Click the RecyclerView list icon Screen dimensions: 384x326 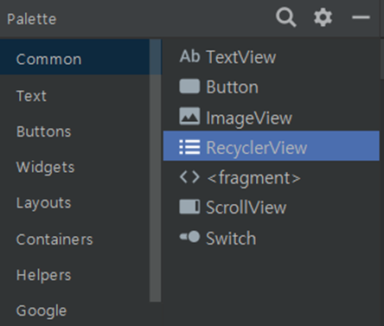(189, 147)
